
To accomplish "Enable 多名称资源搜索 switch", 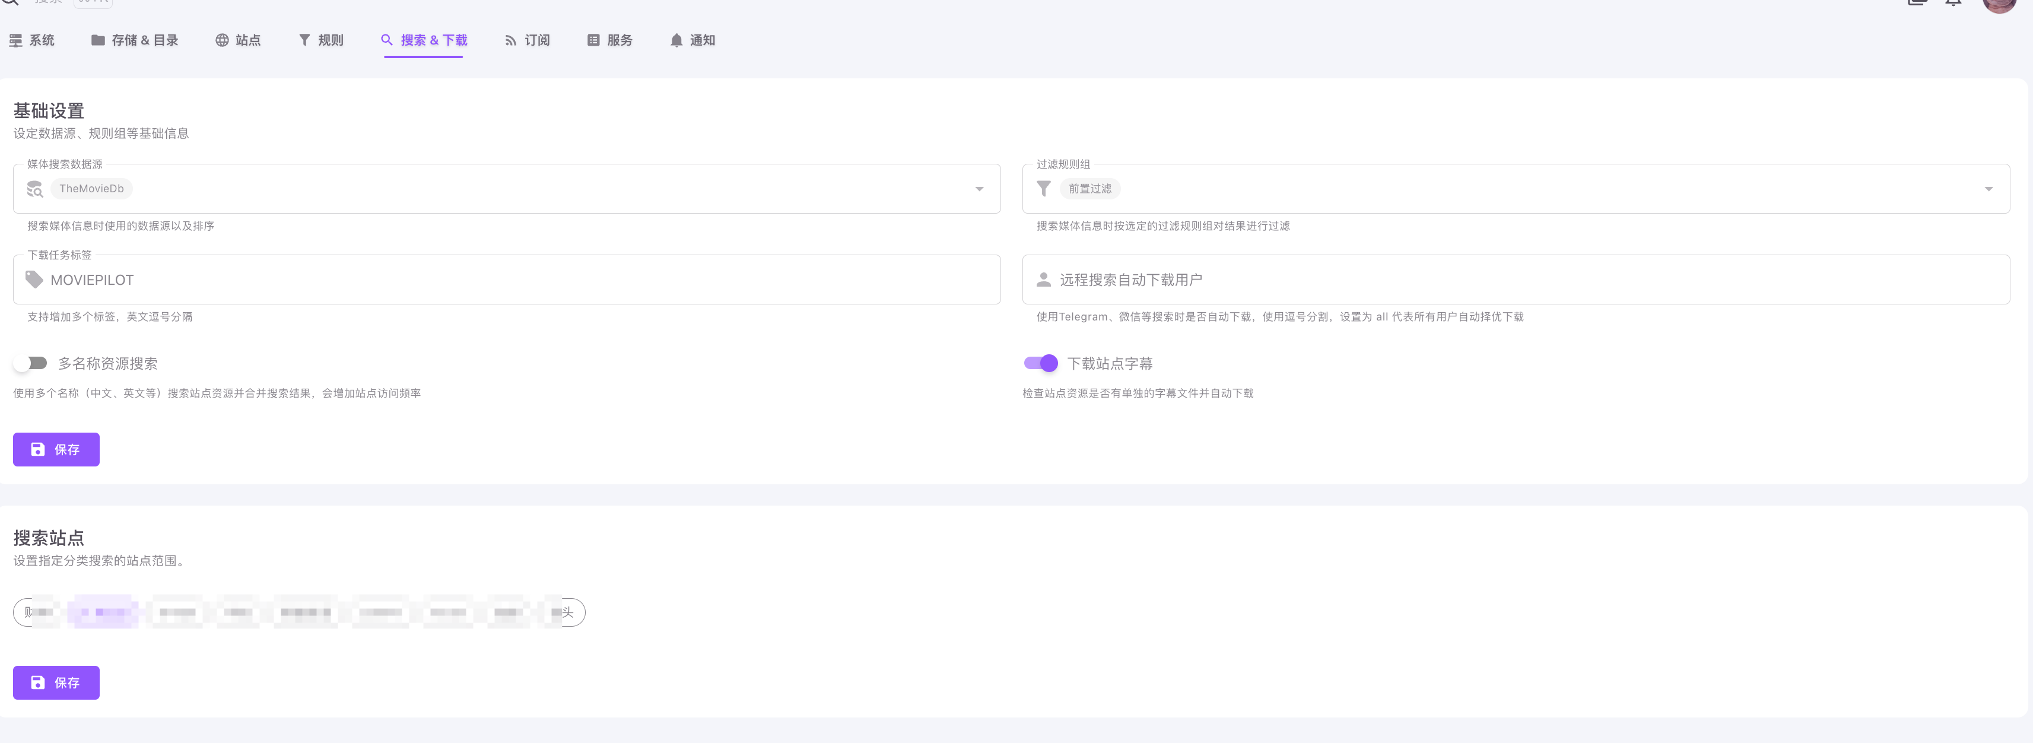I will [31, 363].
